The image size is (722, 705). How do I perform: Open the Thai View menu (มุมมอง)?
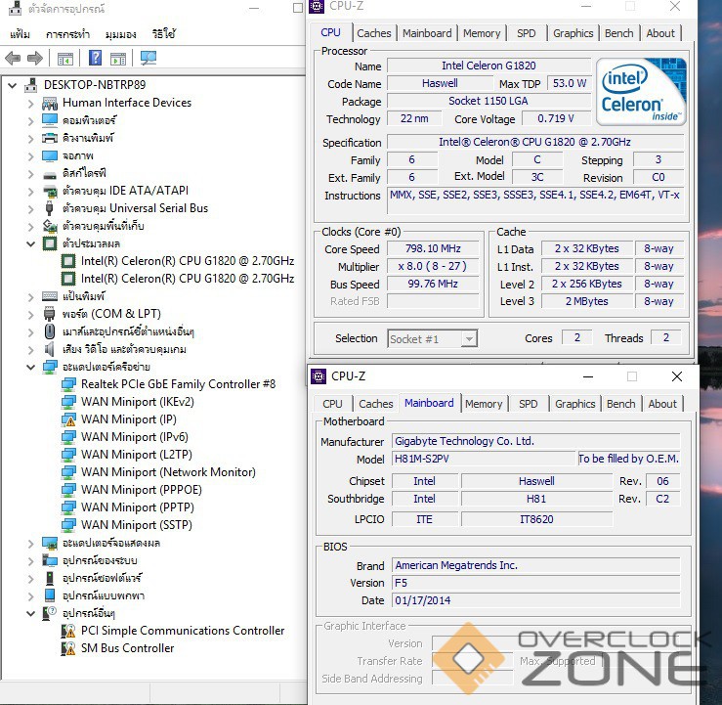pos(120,34)
